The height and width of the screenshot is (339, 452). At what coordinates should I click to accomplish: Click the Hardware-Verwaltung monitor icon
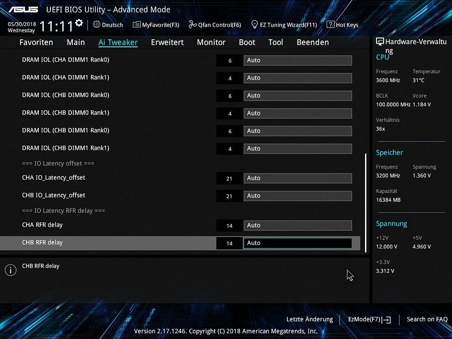(x=380, y=42)
